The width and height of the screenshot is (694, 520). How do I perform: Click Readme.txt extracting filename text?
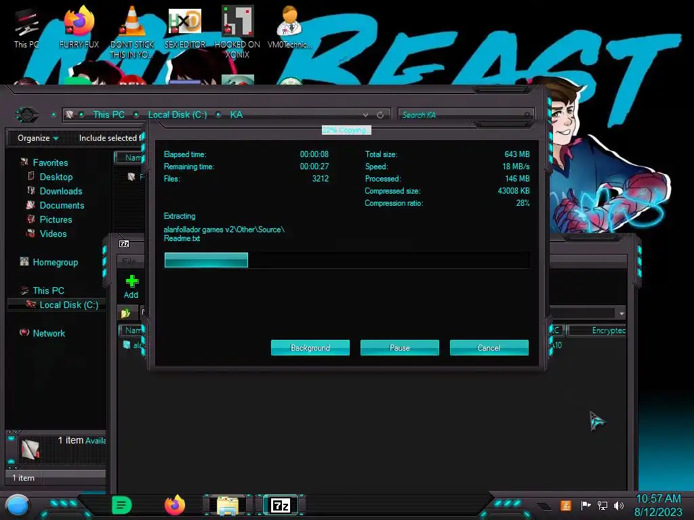(x=182, y=238)
